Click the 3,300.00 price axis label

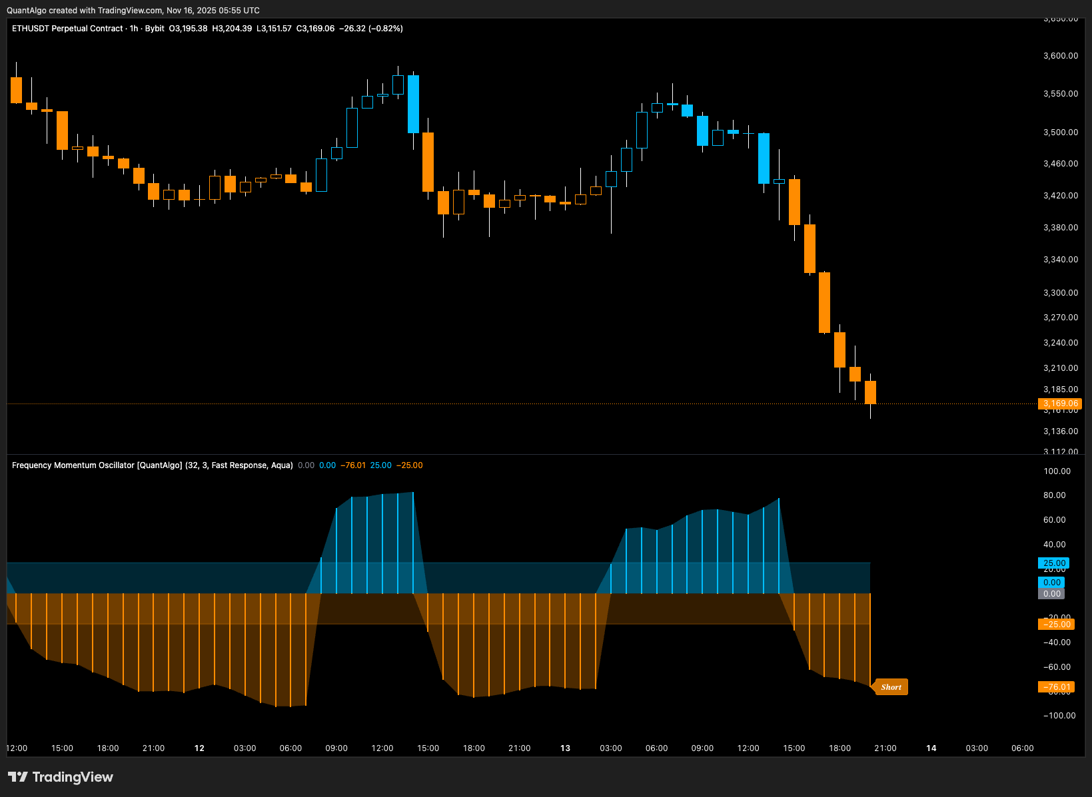tap(1061, 293)
